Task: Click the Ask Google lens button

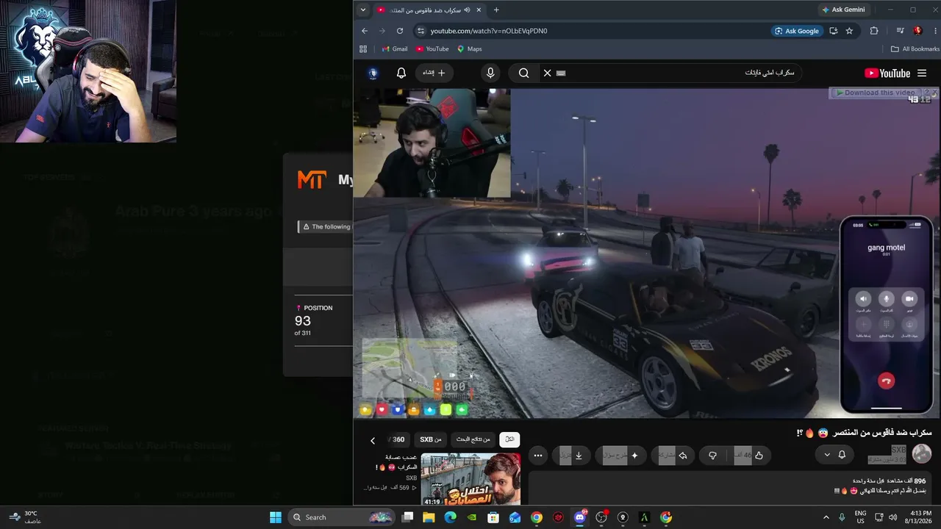Action: coord(797,31)
